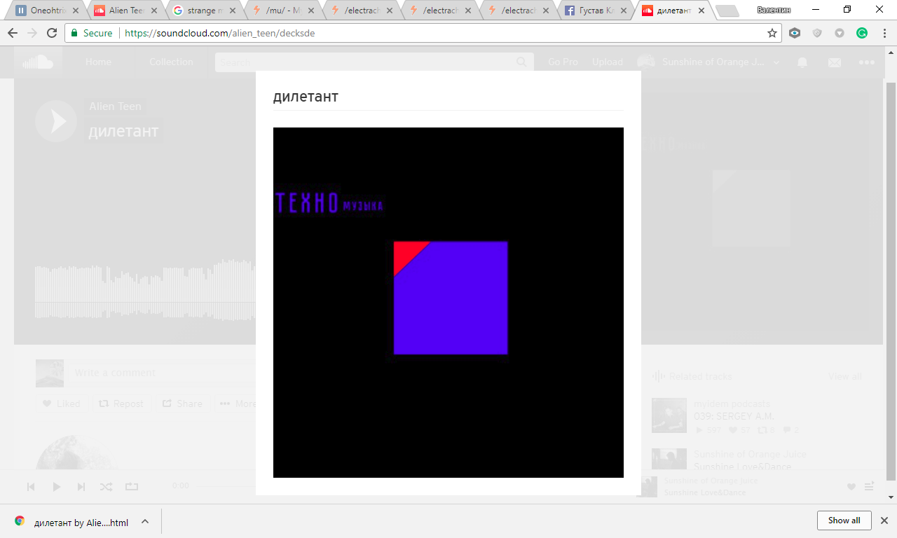Screen dimensions: 897x538
Task: Open the Alien Teen artist link
Action: pyautogui.click(x=115, y=106)
